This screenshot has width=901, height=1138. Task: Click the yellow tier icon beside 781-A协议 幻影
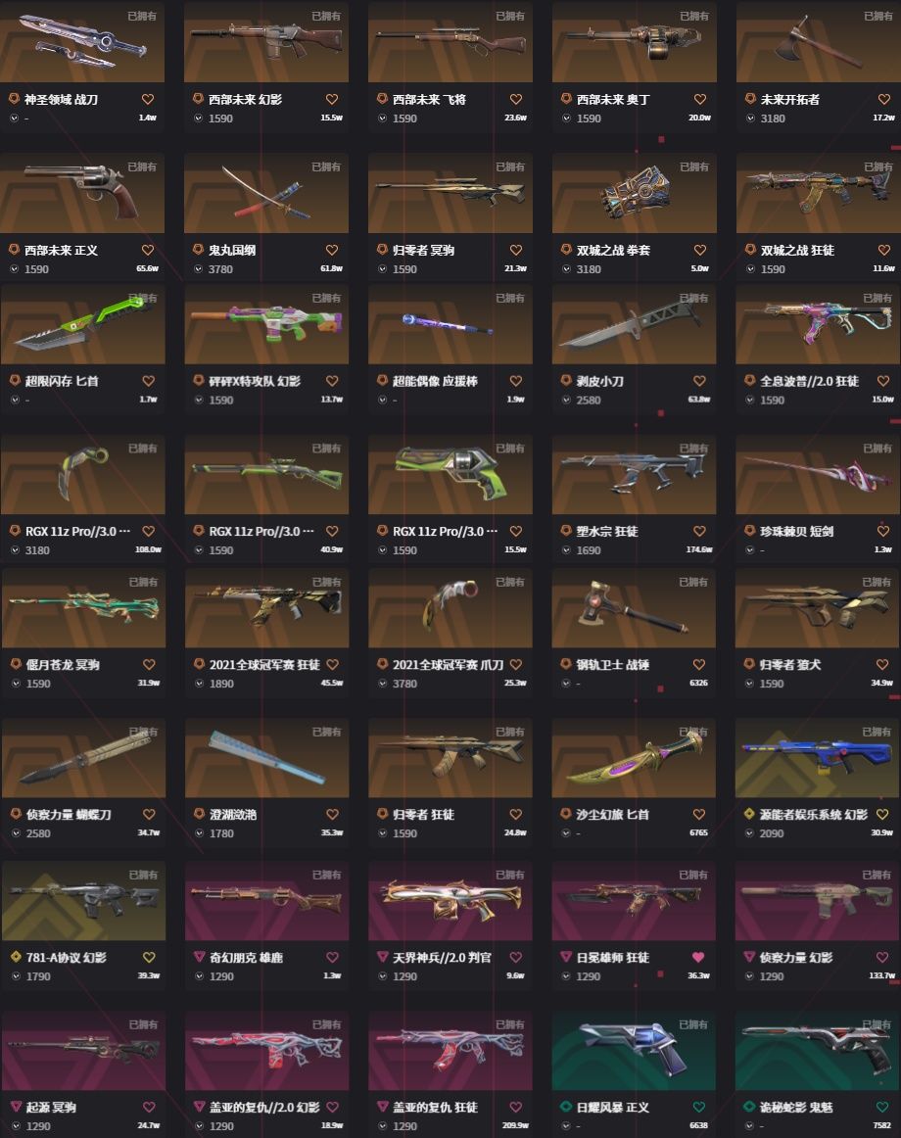[16, 957]
